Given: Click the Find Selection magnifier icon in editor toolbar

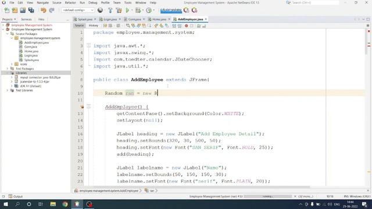Looking at the screenshot, I should click(128, 26).
